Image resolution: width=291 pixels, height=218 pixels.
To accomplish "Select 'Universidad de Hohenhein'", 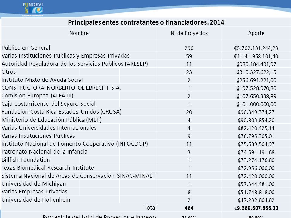I will click(36, 200).
